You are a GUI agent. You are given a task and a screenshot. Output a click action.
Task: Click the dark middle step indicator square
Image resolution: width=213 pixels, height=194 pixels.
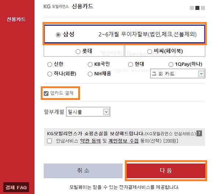(197, 8)
